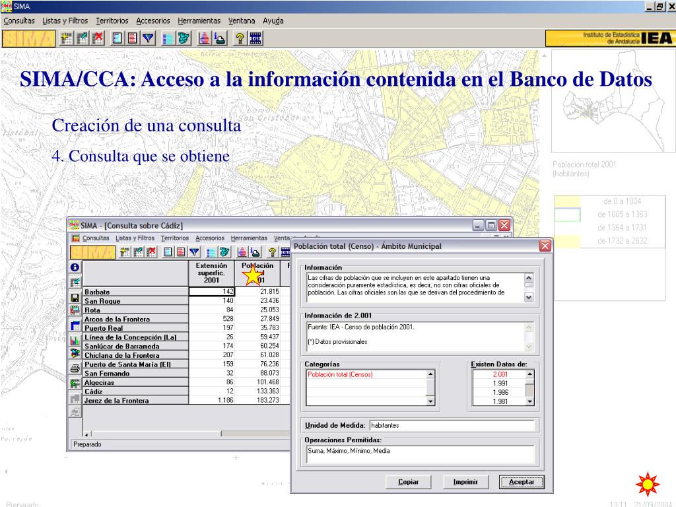Click the delete query red X icon in main toolbar

(98, 38)
